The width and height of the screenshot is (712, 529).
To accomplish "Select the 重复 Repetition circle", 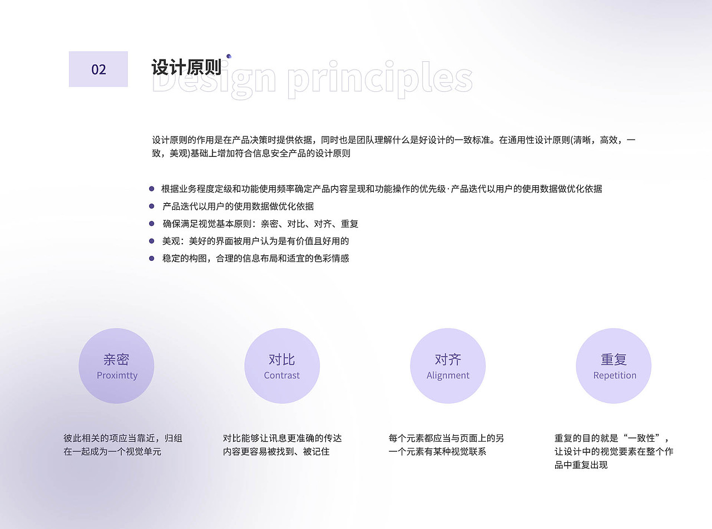I will click(x=614, y=366).
